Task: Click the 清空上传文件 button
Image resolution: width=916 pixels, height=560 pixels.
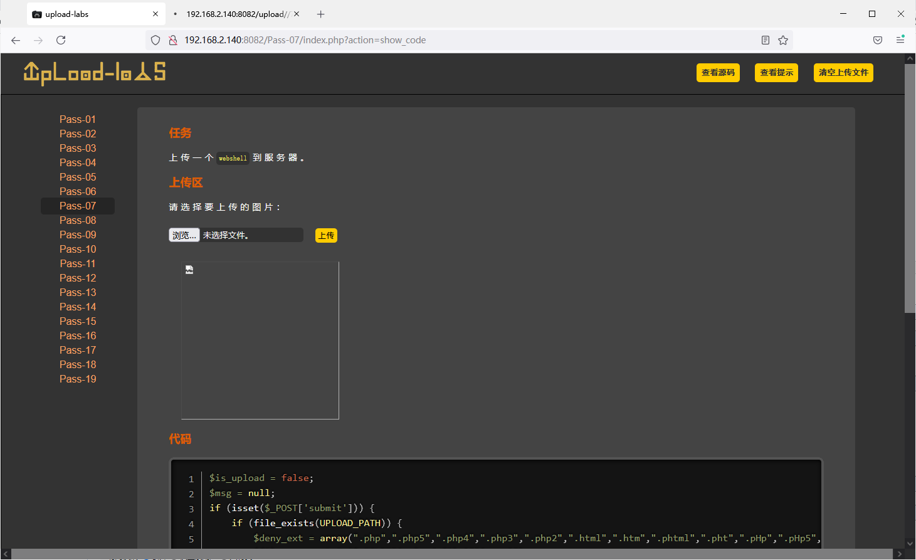Action: (843, 73)
